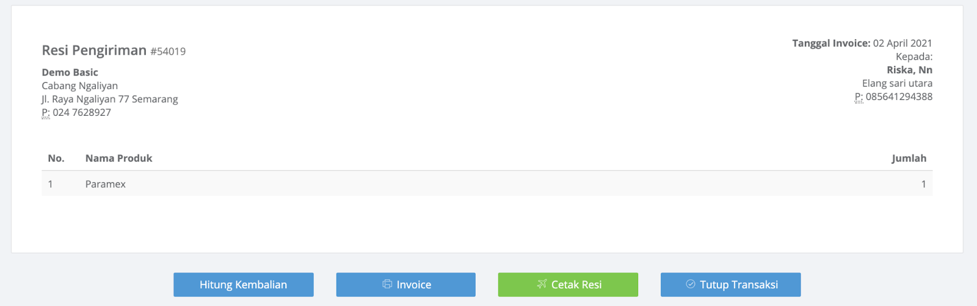Click the recipient name Riska, Nn
The height and width of the screenshot is (306, 977).
click(x=909, y=70)
